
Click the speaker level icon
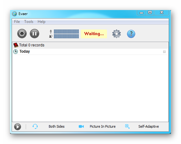(x=51, y=36)
